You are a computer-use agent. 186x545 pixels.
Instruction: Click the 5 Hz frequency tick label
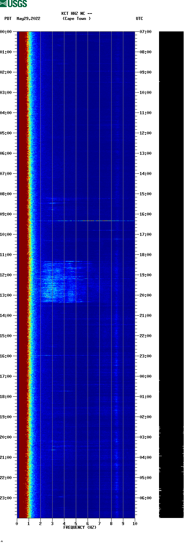[76, 523]
